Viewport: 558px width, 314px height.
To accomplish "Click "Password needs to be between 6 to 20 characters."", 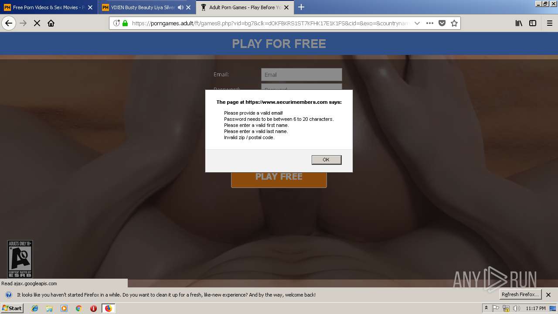I will [279, 119].
